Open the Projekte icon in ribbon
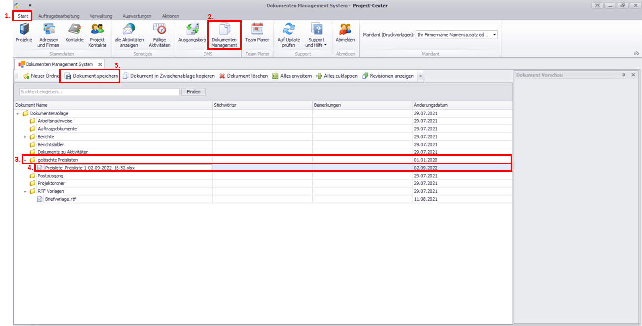This screenshot has width=642, height=326. [24, 34]
